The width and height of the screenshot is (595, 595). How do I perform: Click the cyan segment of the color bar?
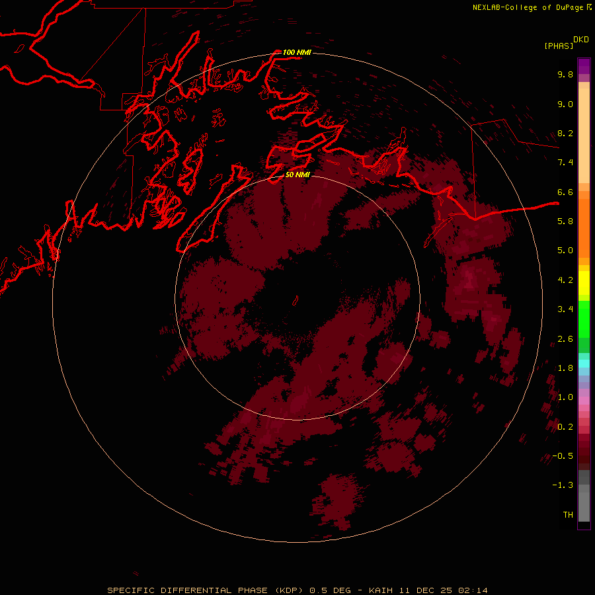[x=584, y=363]
